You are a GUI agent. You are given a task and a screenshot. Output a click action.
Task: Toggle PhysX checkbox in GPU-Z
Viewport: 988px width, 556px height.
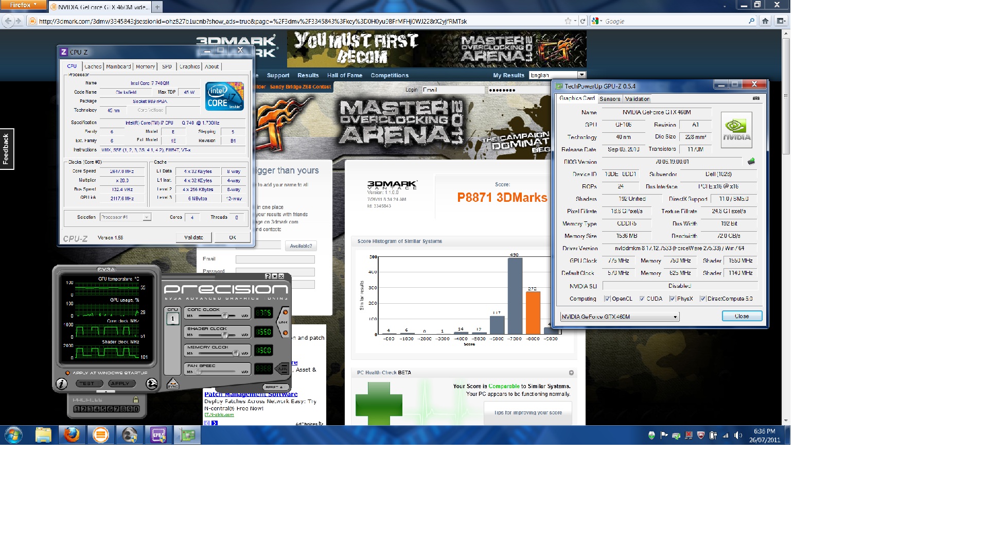pyautogui.click(x=672, y=299)
